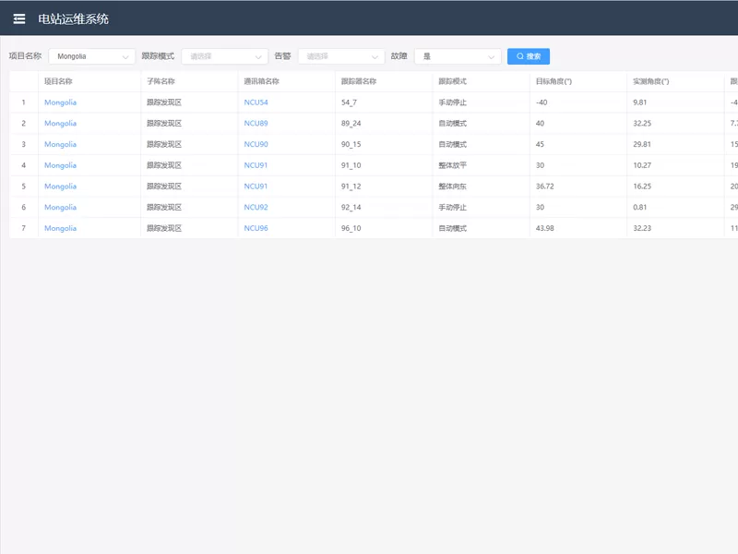Open the NCU54 communication box link
The height and width of the screenshot is (554, 738).
(256, 102)
